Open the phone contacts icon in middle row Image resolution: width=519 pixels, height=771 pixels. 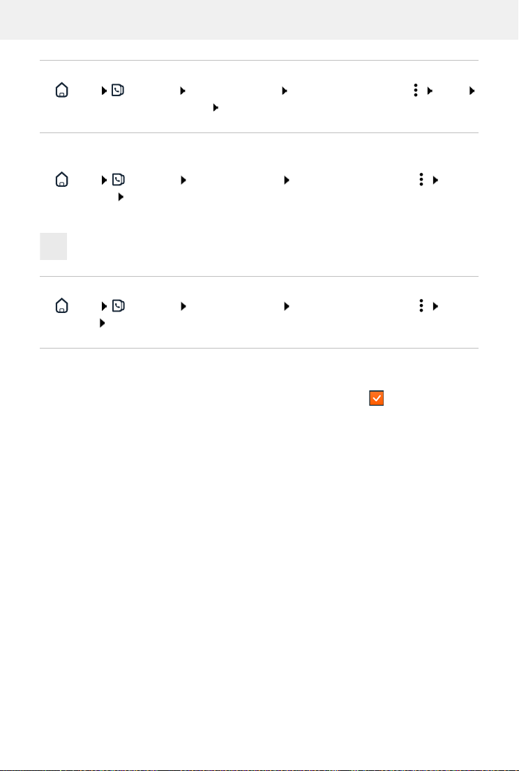coord(118,180)
